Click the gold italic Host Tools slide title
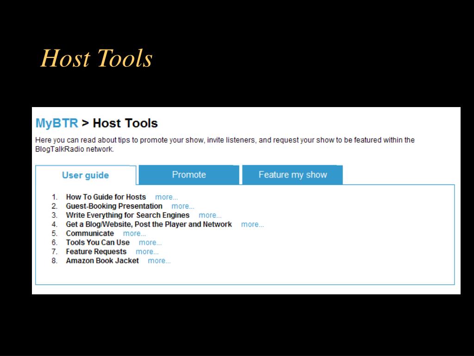 (x=96, y=58)
